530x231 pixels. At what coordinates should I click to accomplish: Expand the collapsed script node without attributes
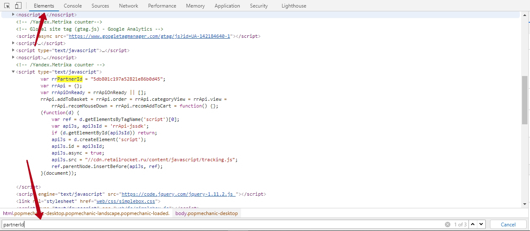pyautogui.click(x=13, y=43)
